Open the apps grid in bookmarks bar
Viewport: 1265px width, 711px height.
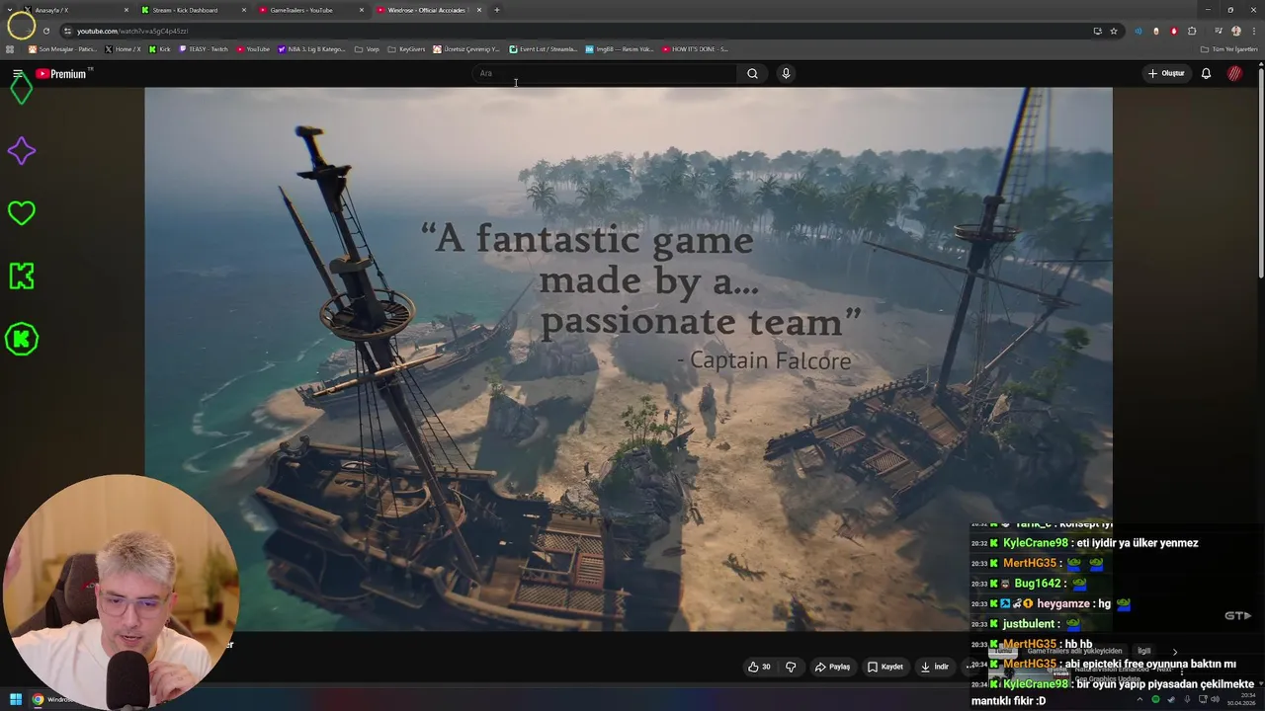tap(10, 48)
